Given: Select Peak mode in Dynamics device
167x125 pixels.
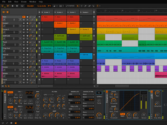Looking at the screenshot, I should (122, 114).
